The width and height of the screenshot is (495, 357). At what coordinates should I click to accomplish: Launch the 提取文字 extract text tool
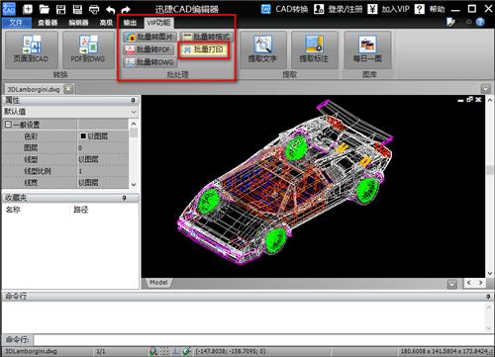tap(262, 49)
